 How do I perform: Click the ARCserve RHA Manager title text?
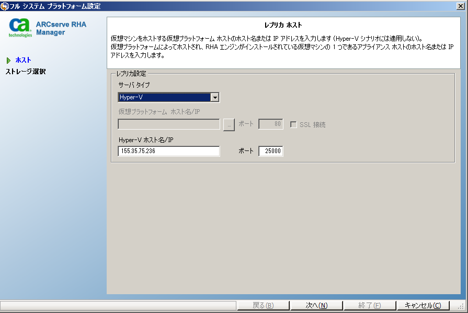pyautogui.click(x=61, y=28)
